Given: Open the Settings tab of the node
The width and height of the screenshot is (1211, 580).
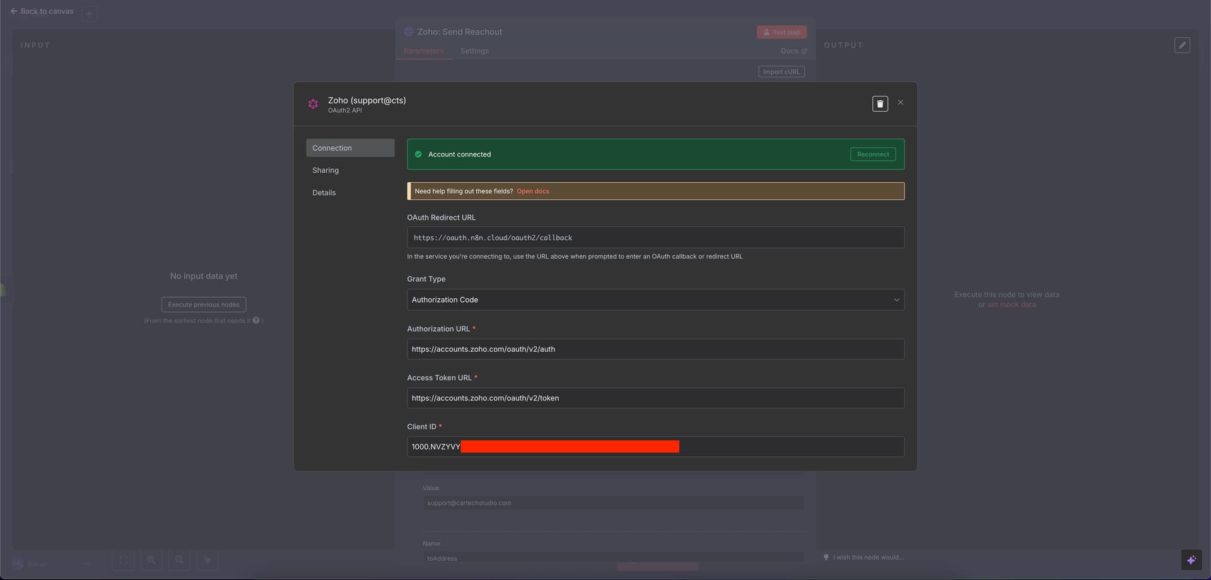Looking at the screenshot, I should click(x=474, y=51).
